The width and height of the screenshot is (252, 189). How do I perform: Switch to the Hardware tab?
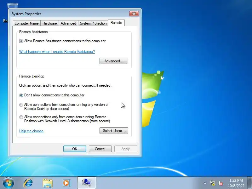pyautogui.click(x=50, y=23)
